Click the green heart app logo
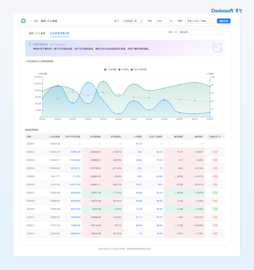 pyautogui.click(x=23, y=21)
